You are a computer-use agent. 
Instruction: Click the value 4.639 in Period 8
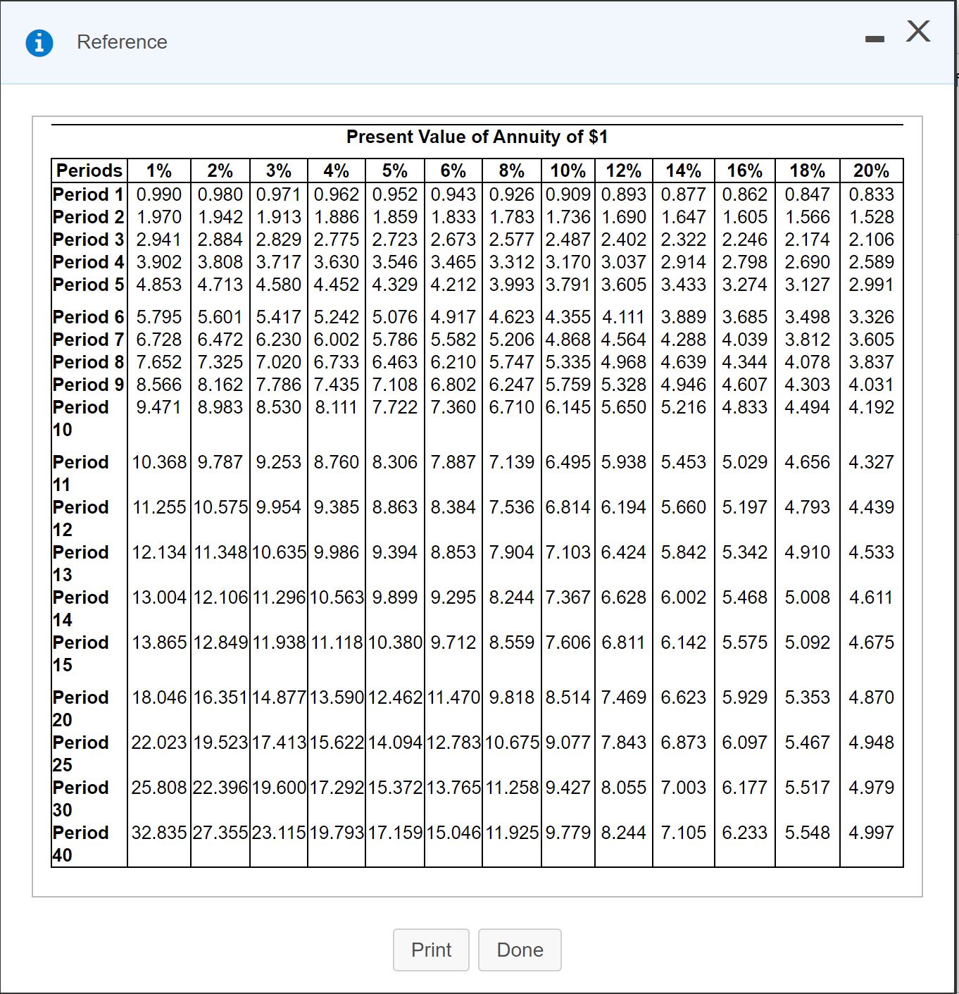point(684,362)
